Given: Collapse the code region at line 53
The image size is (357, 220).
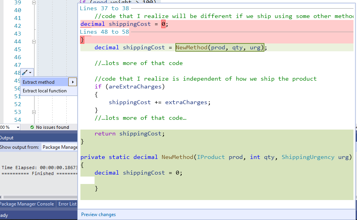Looking at the screenshot, I should tap(34, 112).
